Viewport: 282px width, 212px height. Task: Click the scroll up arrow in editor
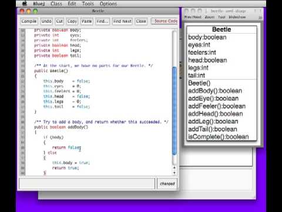174,168
